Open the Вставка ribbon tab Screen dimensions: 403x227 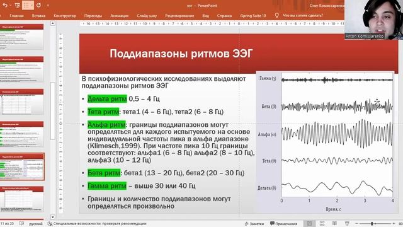(39, 16)
